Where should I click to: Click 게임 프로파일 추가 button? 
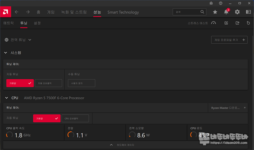pyautogui.click(x=229, y=40)
